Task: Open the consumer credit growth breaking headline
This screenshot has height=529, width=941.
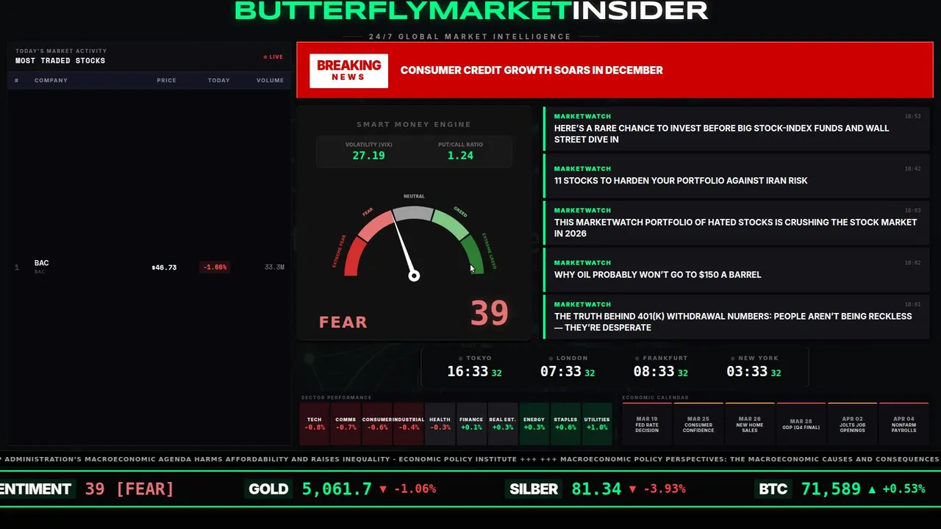Action: (x=532, y=71)
